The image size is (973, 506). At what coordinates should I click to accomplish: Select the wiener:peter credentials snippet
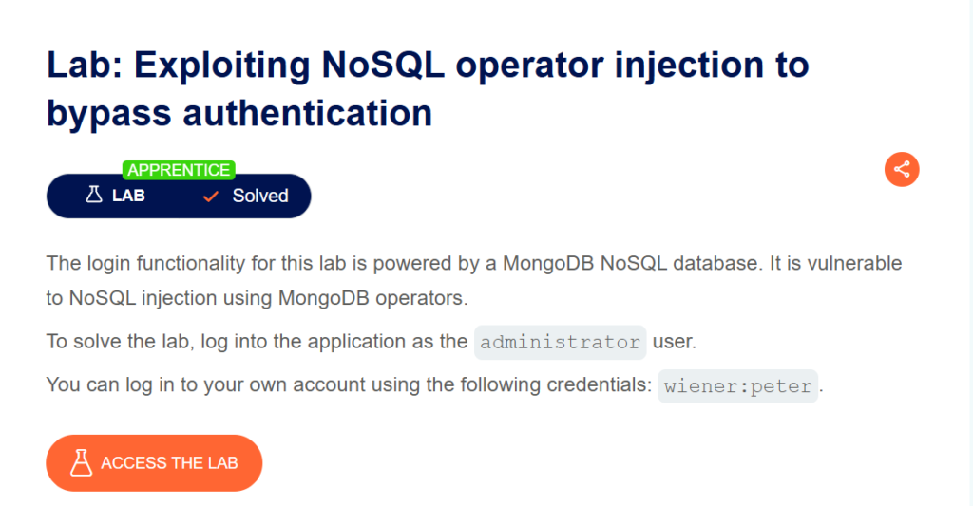click(737, 386)
